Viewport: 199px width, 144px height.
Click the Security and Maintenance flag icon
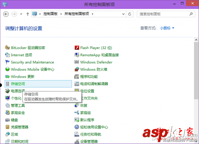click(8, 62)
